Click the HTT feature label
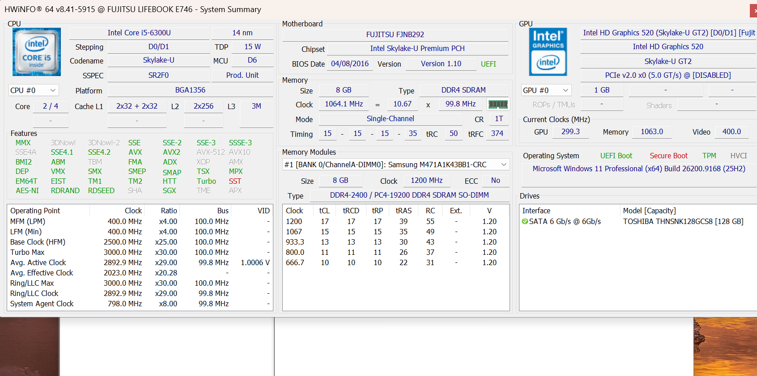 point(170,181)
